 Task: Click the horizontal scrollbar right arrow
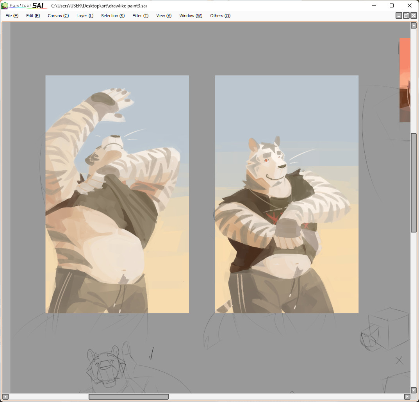pyautogui.click(x=407, y=397)
